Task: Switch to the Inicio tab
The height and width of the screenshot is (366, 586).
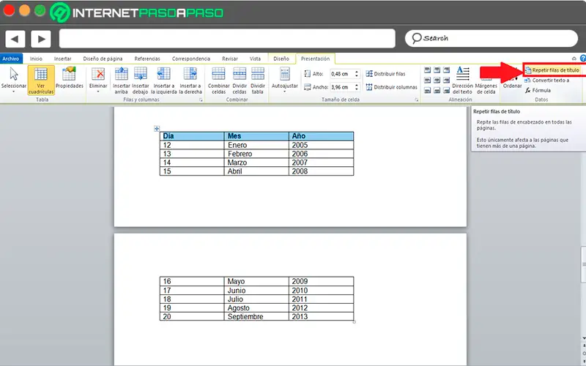Action: click(36, 59)
